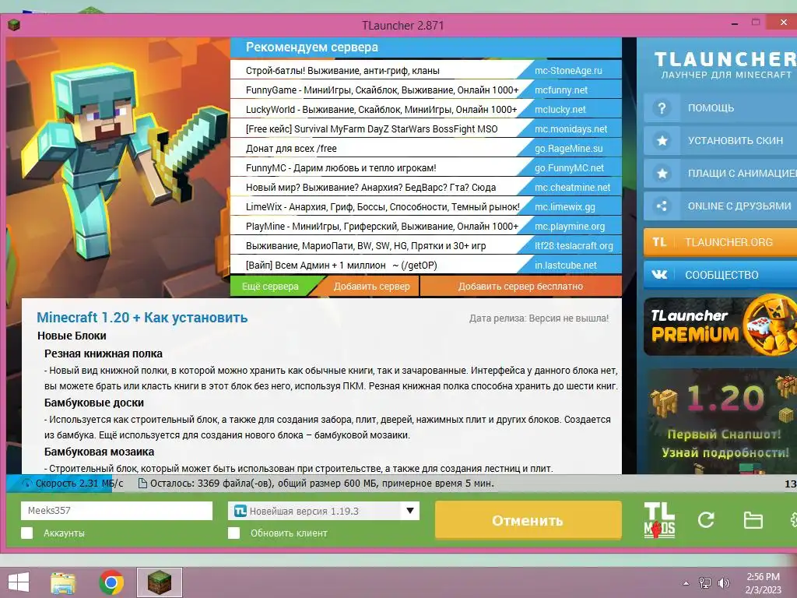Click the 1.20 Первый Снапшот banner

pos(720,421)
